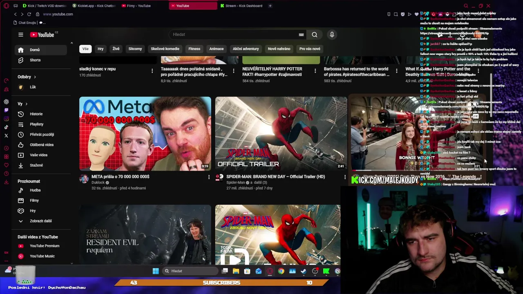Select the Hry filter chip
This screenshot has height=294, width=523.
tap(101, 49)
